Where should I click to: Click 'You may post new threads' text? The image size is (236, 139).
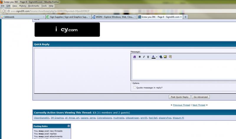(48, 131)
